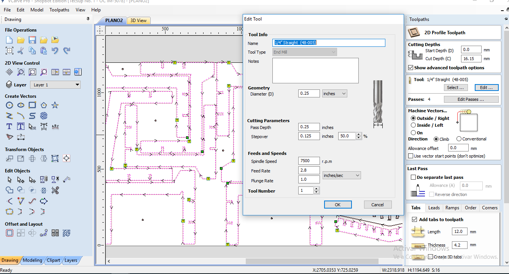Expand the feed rate units dropdown
509x274 pixels.
(x=341, y=175)
